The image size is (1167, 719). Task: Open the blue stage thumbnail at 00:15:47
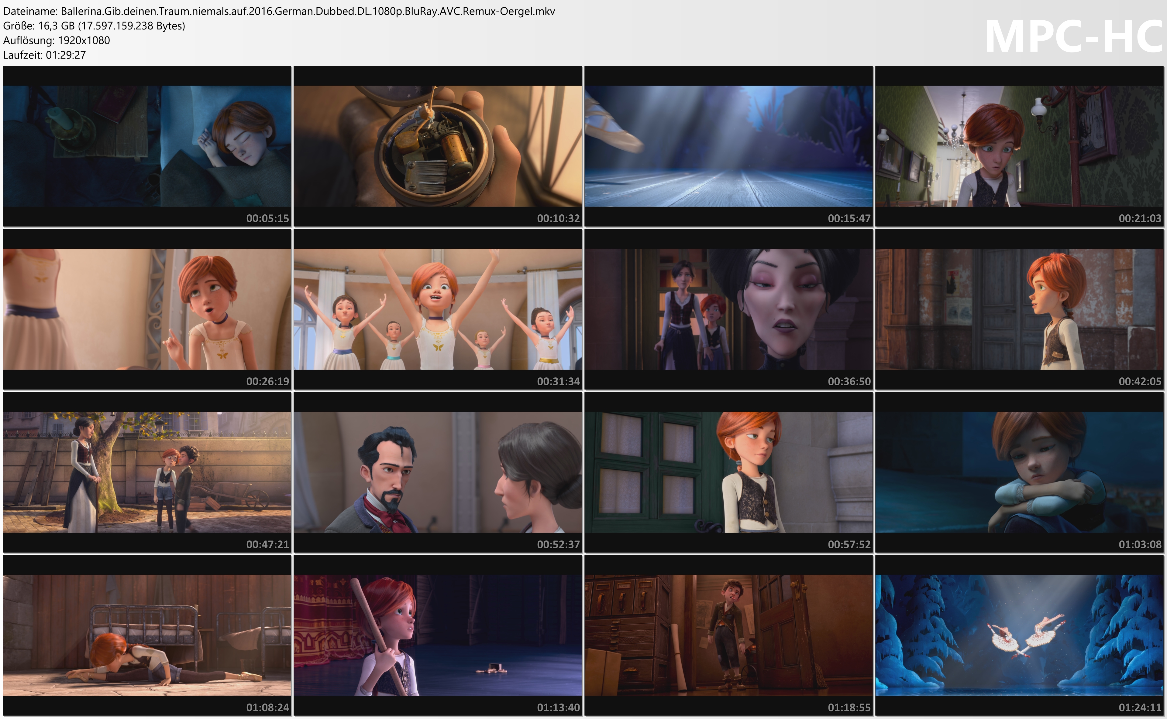pyautogui.click(x=728, y=146)
